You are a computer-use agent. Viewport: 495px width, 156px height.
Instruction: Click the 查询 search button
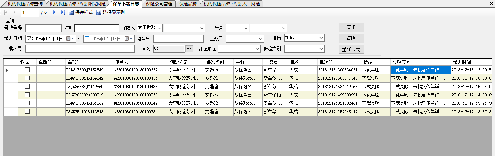point(351,28)
